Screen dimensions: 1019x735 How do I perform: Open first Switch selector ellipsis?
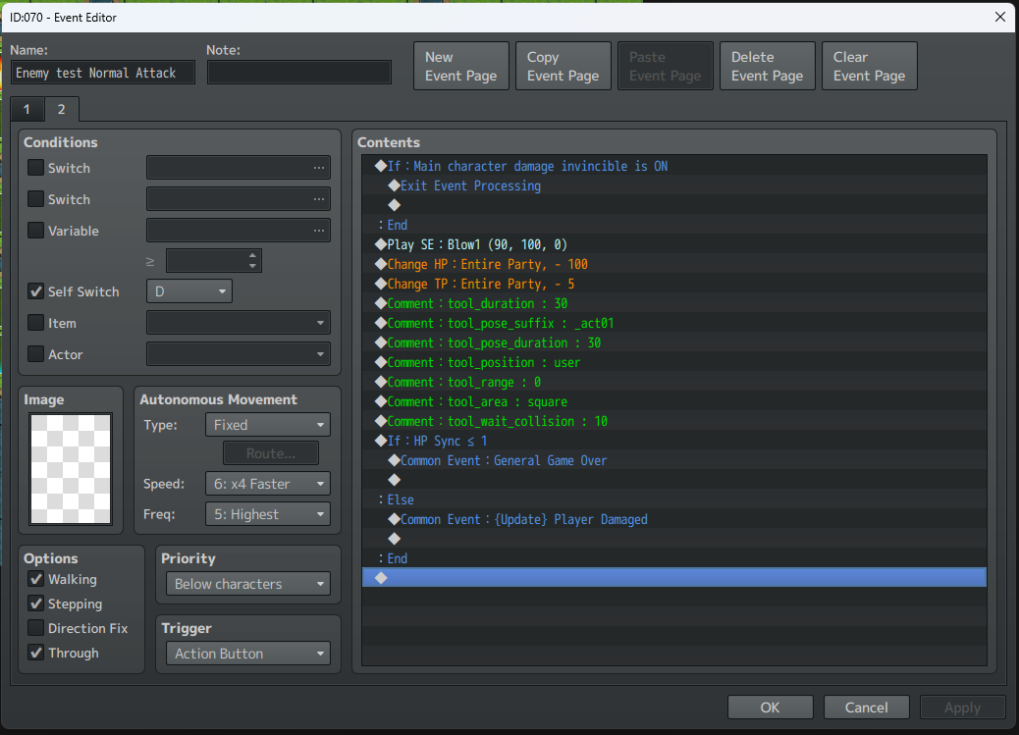[x=318, y=168]
